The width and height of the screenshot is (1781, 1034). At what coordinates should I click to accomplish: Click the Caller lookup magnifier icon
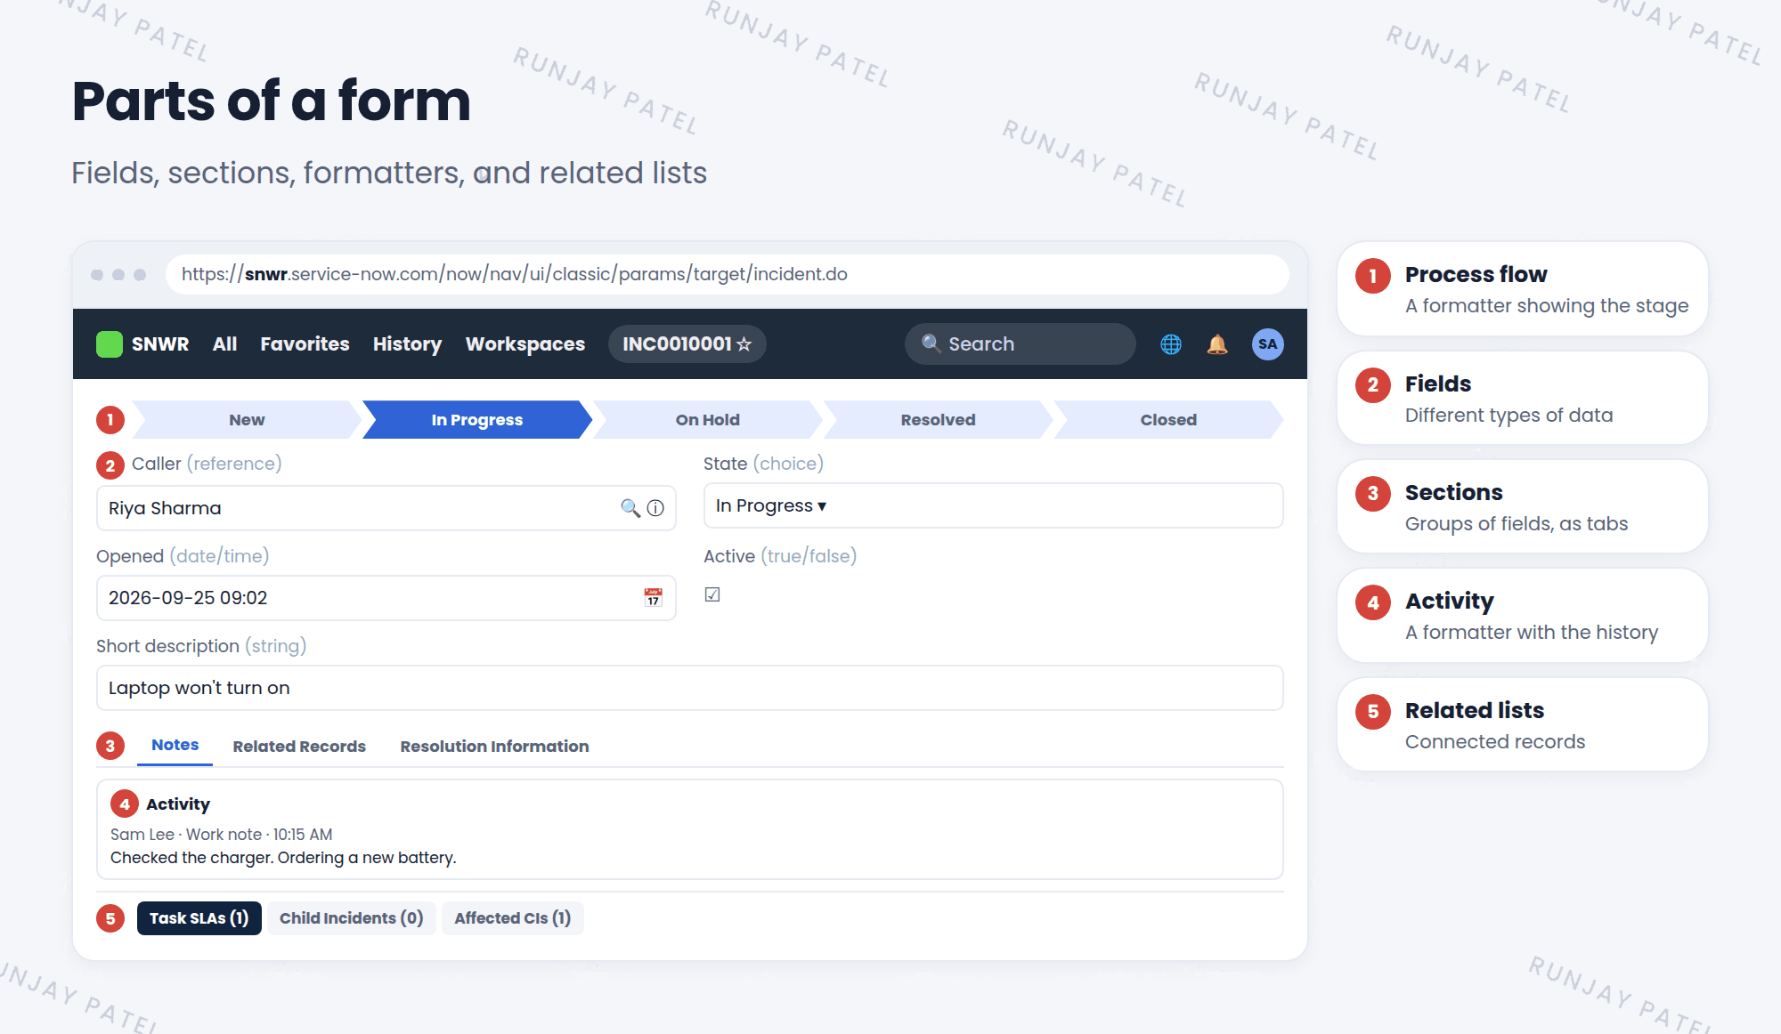coord(630,508)
